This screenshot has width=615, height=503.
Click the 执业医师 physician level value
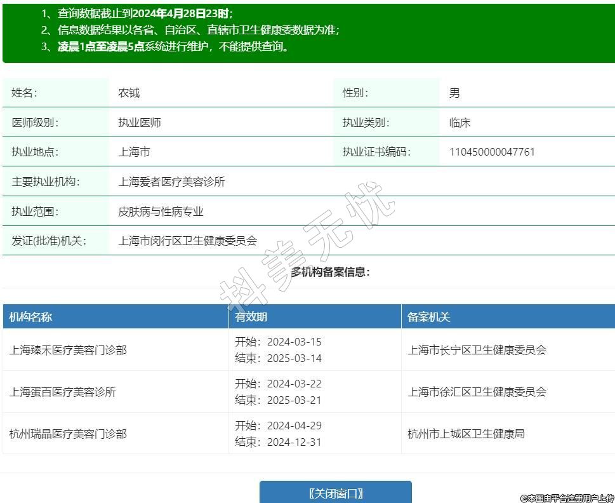click(140, 123)
